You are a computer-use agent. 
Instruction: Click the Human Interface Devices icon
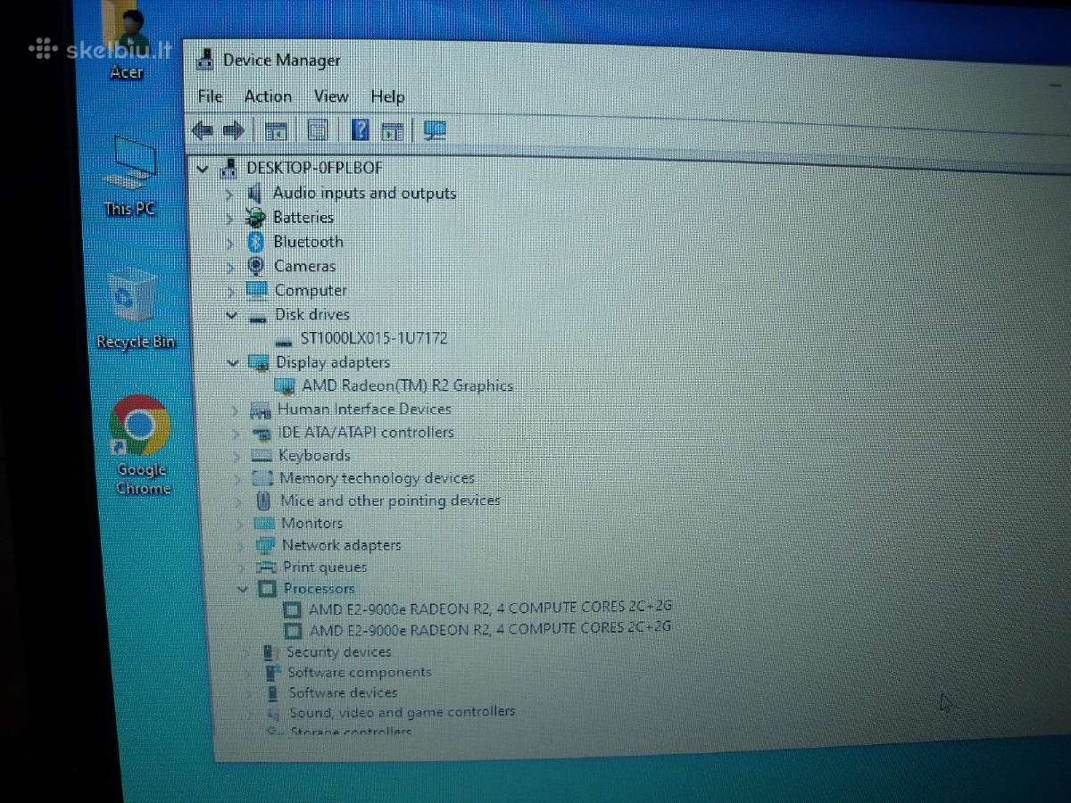(261, 410)
